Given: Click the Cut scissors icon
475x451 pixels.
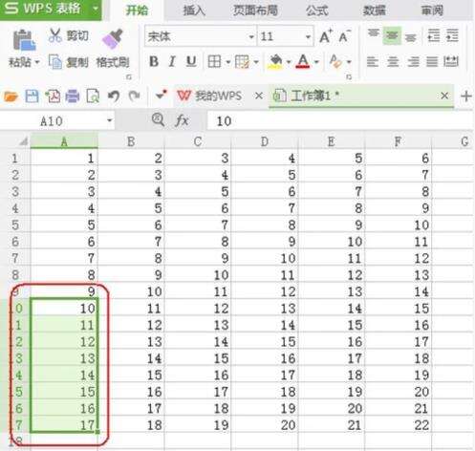Looking at the screenshot, I should [55, 35].
